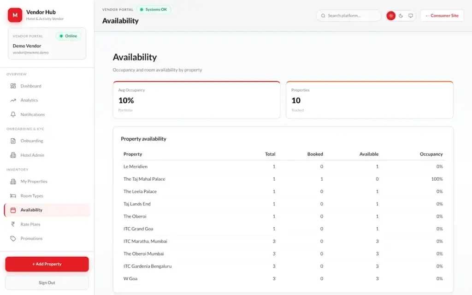Click vendor@mxmmt.demo email text
Image resolution: width=472 pixels, height=295 pixels.
[31, 53]
